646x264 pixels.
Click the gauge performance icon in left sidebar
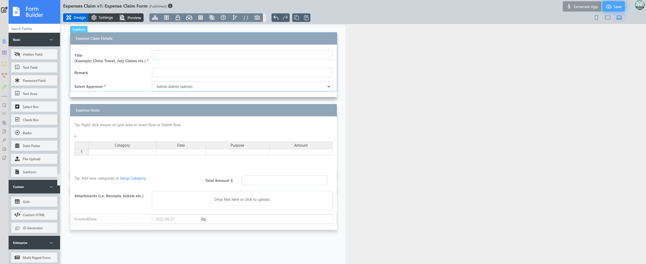[x=4, y=149]
